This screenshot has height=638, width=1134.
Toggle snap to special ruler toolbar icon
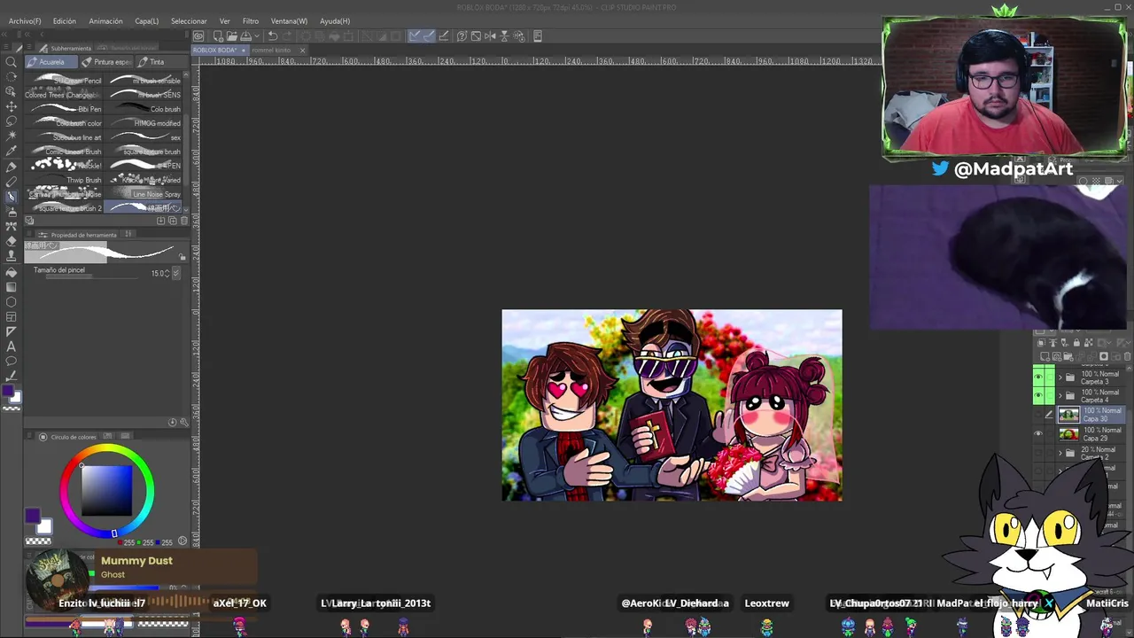click(x=429, y=36)
